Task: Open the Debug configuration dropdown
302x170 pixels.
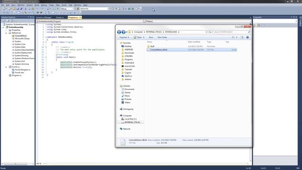Action: coord(73,8)
